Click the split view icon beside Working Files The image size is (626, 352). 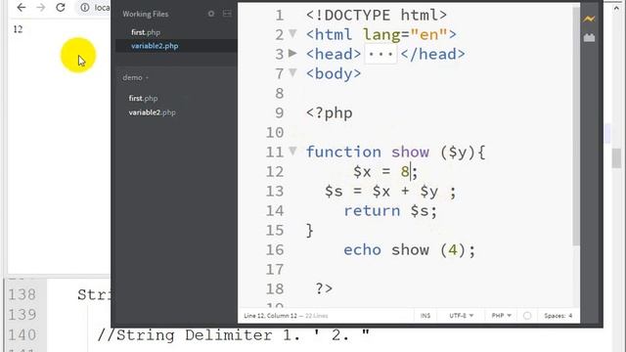tap(227, 14)
